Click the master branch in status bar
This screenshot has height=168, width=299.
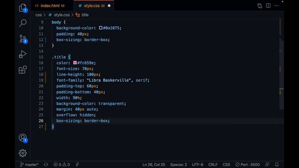29,165
